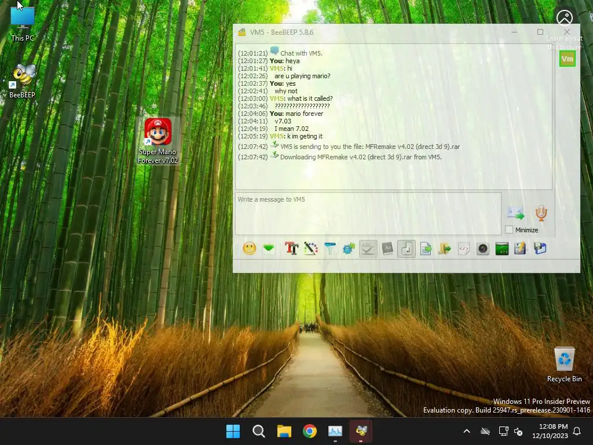
Task: Click BeeBEEP bee icon in taskbar
Action: point(361,431)
